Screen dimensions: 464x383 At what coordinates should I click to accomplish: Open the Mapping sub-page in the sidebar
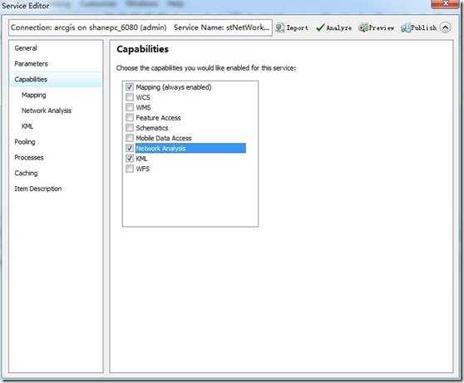34,95
